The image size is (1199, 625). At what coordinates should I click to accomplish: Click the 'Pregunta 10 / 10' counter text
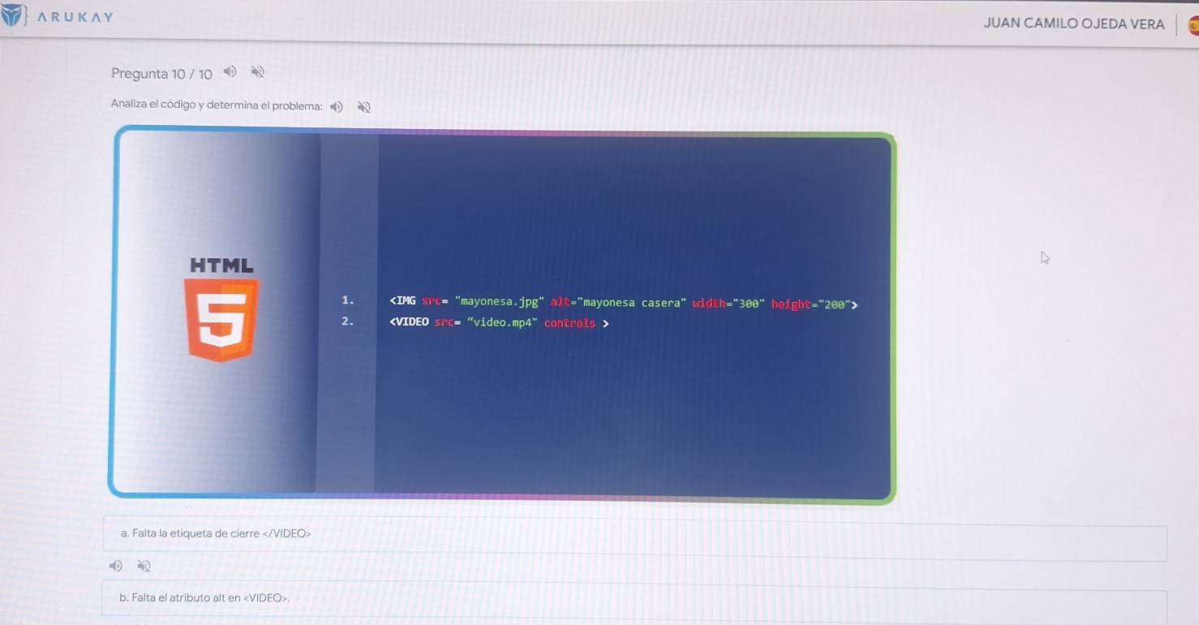pos(161,75)
